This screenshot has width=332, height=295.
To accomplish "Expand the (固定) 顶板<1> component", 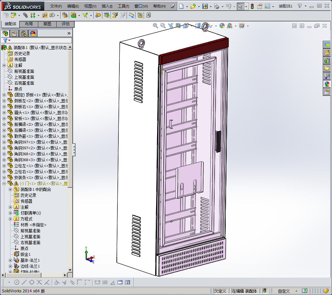I will point(4,95).
